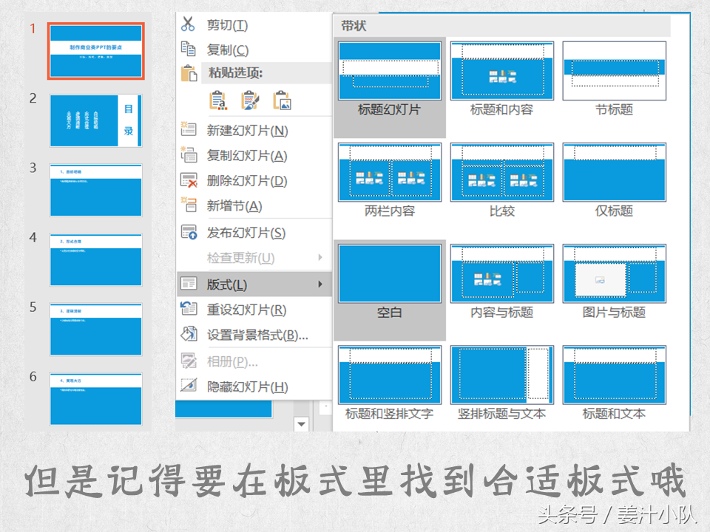Click the Add Section icon
The image size is (710, 532).
(x=189, y=205)
